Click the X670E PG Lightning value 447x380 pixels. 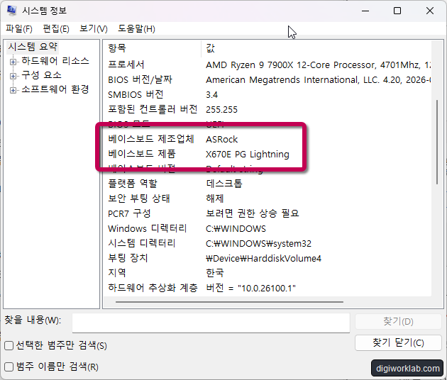pyautogui.click(x=247, y=154)
